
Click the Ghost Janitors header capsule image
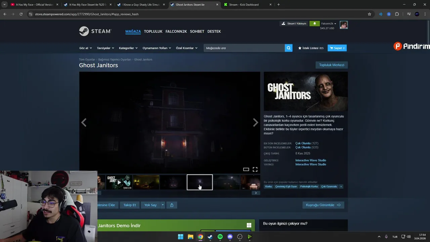pos(306,91)
